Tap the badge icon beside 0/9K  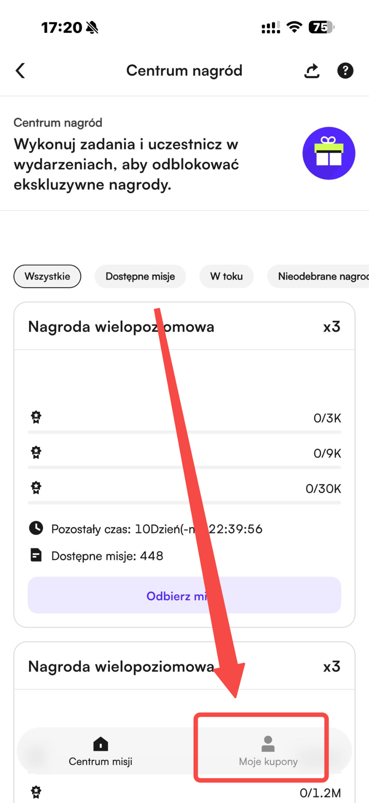coord(36,452)
